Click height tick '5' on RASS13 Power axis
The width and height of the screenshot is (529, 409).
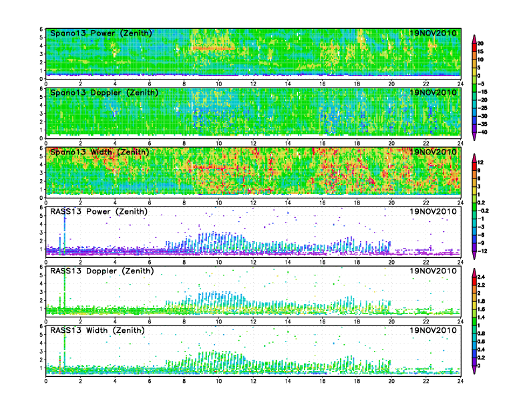click(x=41, y=216)
